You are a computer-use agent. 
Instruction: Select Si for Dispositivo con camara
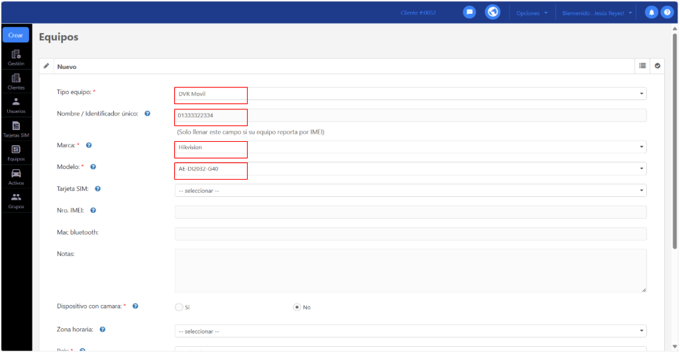pyautogui.click(x=179, y=307)
